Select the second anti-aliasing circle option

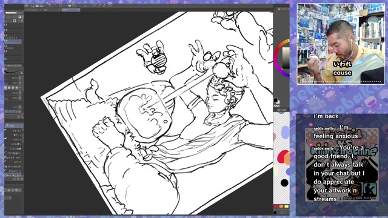pos(9,88)
